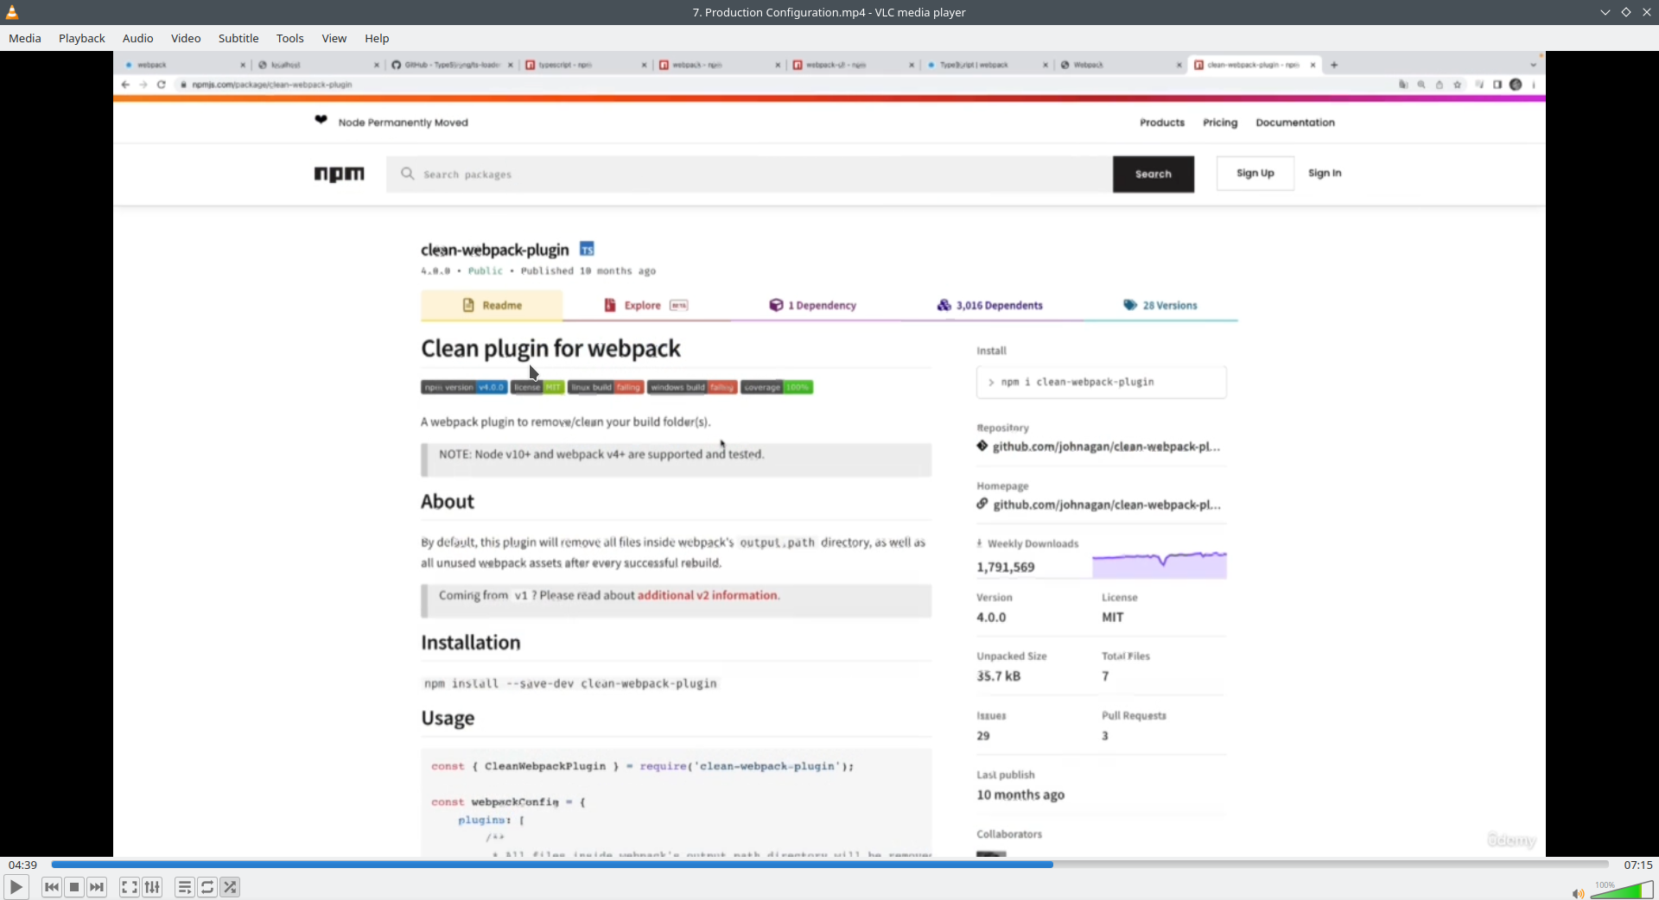1659x900 pixels.
Task: Select the 1 Dependency tab
Action: pyautogui.click(x=813, y=305)
